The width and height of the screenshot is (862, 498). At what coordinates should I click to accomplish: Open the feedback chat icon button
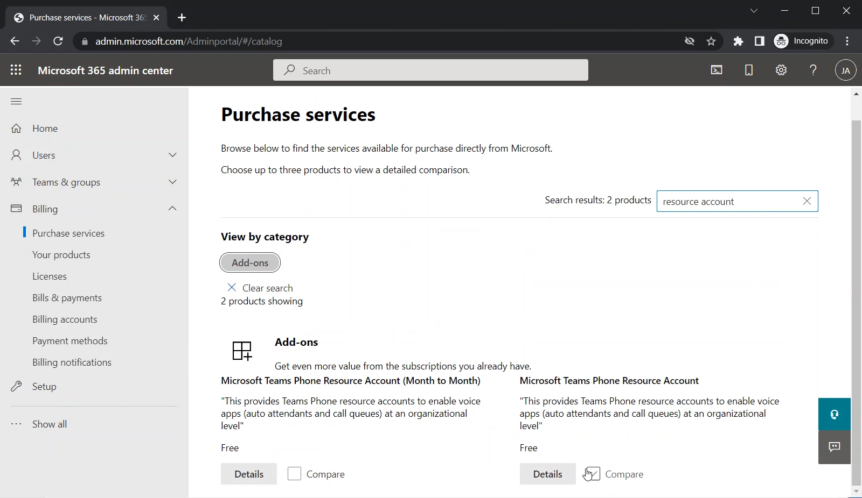(834, 447)
